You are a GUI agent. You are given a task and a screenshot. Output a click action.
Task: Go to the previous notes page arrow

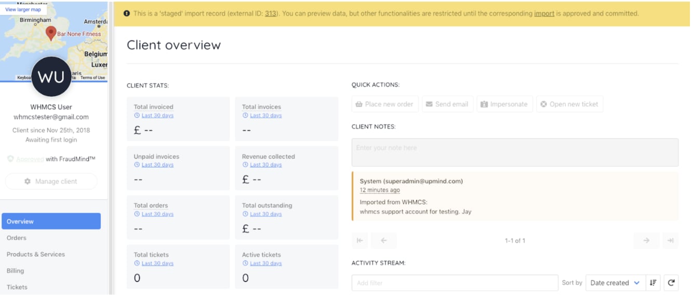pos(384,240)
